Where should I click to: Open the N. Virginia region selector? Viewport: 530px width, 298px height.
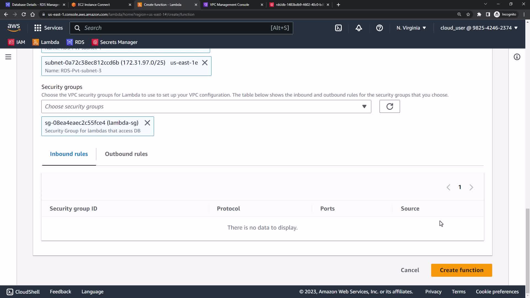click(x=411, y=28)
